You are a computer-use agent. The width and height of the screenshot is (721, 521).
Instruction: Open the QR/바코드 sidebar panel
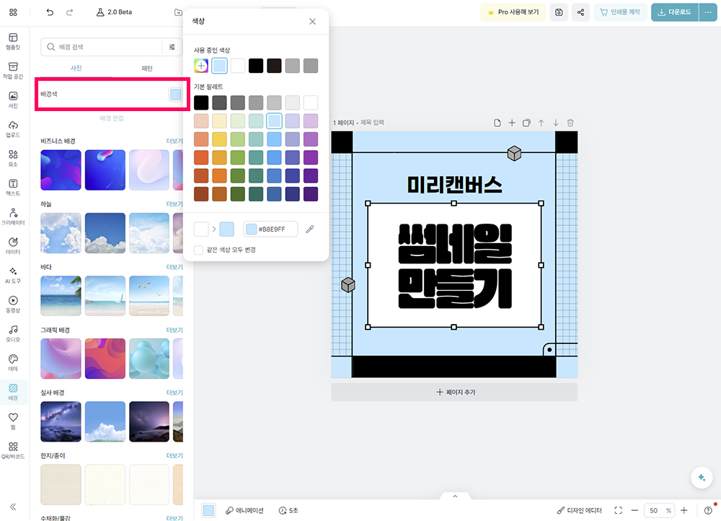click(x=13, y=450)
